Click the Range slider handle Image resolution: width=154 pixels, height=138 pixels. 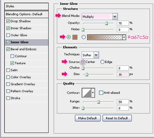99,102
